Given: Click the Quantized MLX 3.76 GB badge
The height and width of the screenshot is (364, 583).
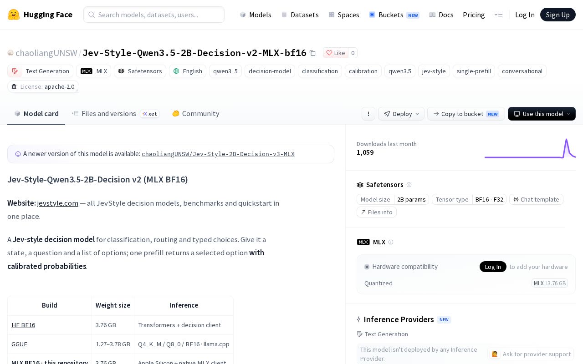Looking at the screenshot, I should coord(550,283).
